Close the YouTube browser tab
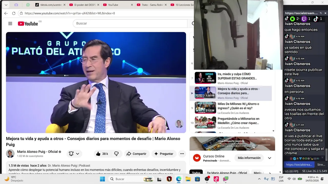 [x=132, y=5]
